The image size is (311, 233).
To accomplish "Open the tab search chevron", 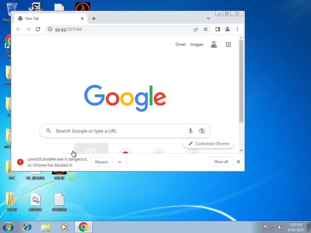I will [x=208, y=19].
